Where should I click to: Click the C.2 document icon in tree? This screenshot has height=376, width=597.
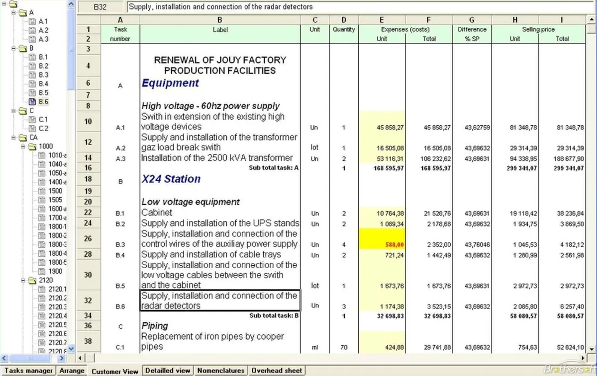33,129
